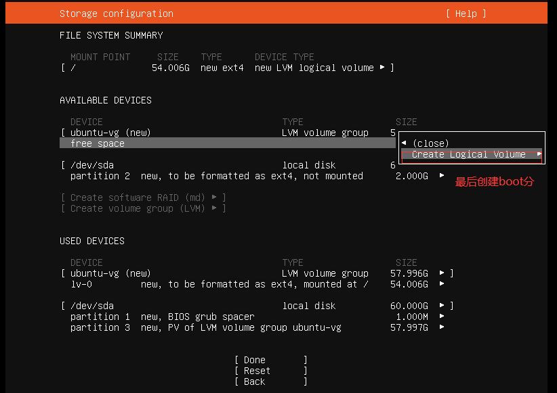Click the partition 1 BIOS grub spacer arrow
The height and width of the screenshot is (393, 557).
click(442, 317)
